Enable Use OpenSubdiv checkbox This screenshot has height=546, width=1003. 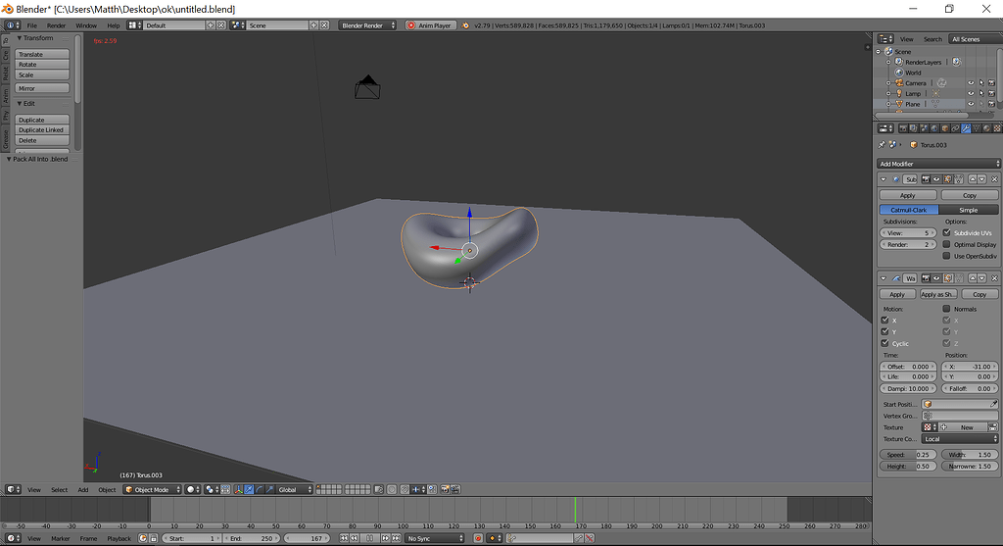[947, 256]
